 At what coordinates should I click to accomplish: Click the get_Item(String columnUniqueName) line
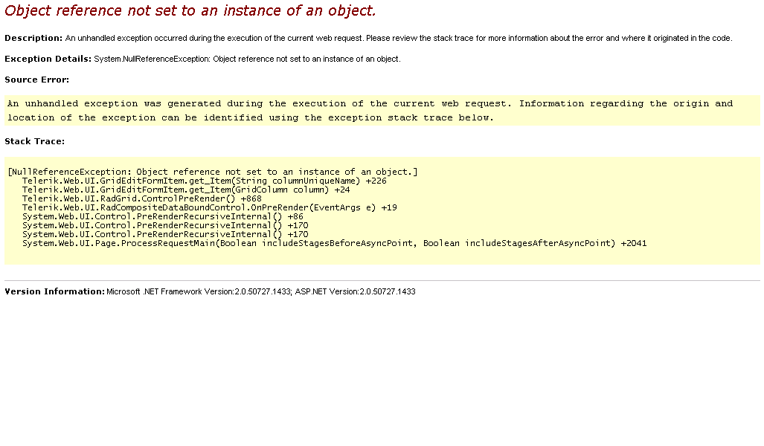point(204,181)
